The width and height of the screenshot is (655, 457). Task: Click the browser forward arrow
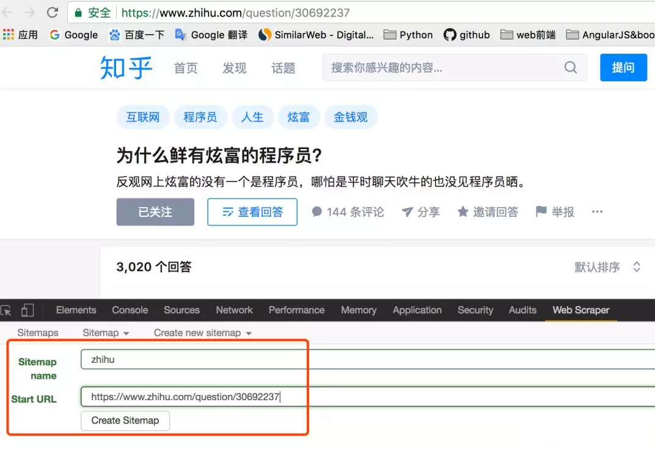(x=30, y=13)
